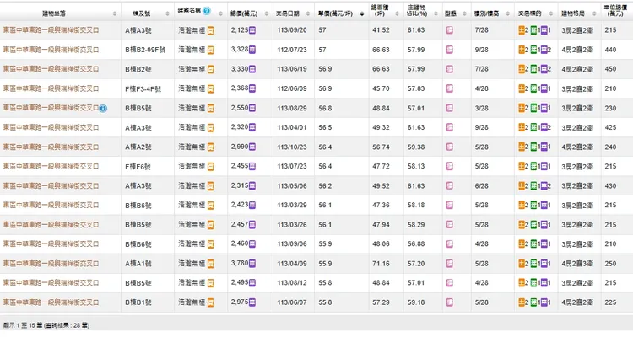Viewport: 633px width, 337px height.
Task: Click purple parking icon in the 2,975 total price row
Action: 544,302
